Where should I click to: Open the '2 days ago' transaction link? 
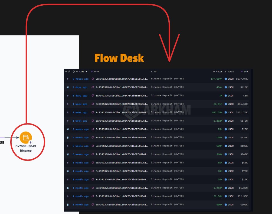coord(80,87)
